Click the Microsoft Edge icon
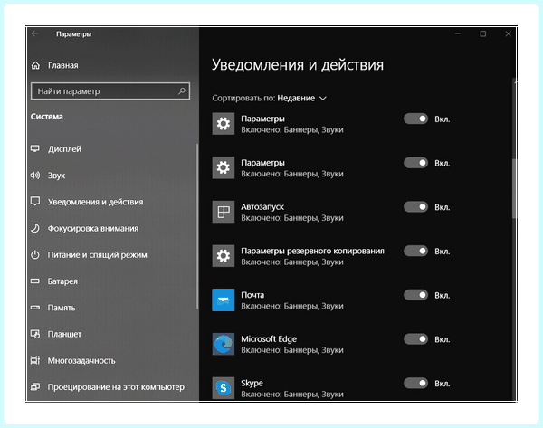 (223, 344)
